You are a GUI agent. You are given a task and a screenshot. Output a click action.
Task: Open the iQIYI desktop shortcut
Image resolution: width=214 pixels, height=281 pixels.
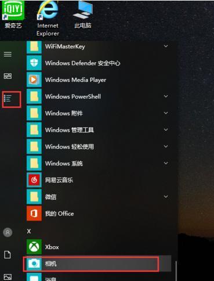(x=13, y=15)
